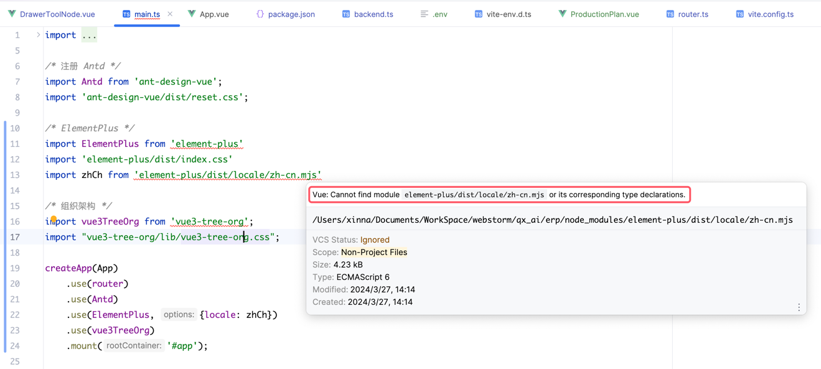The image size is (821, 369).
Task: Click the folded import ellipsis placeholder
Action: pyautogui.click(x=89, y=35)
